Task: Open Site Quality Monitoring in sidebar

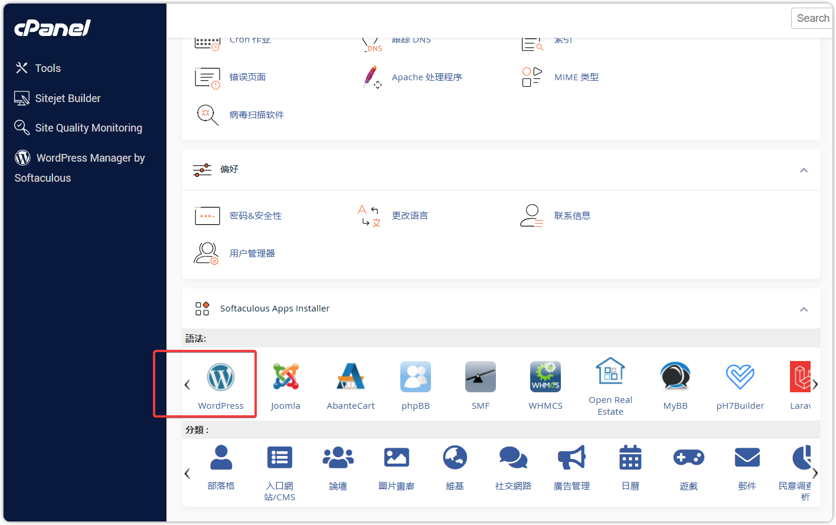Action: (79, 128)
